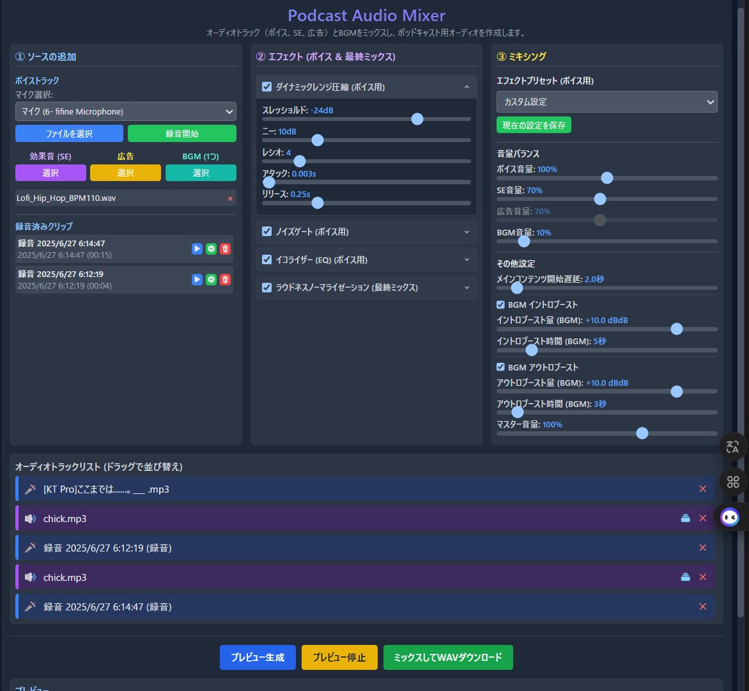
Task: Remove the first chick.mp3 track
Action: (702, 518)
